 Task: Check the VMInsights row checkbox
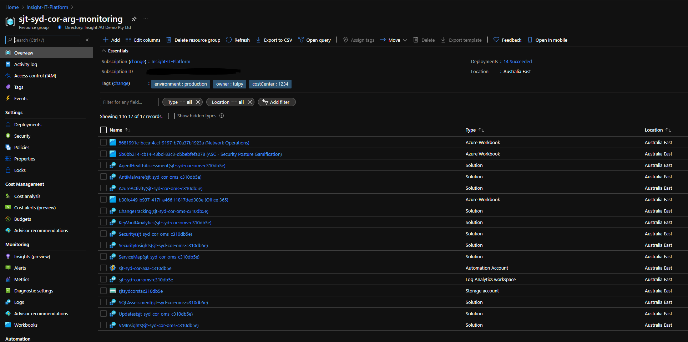point(103,325)
